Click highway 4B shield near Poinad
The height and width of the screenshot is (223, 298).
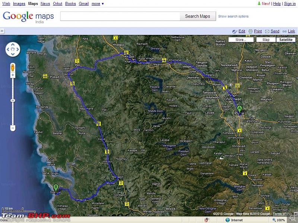(45, 76)
